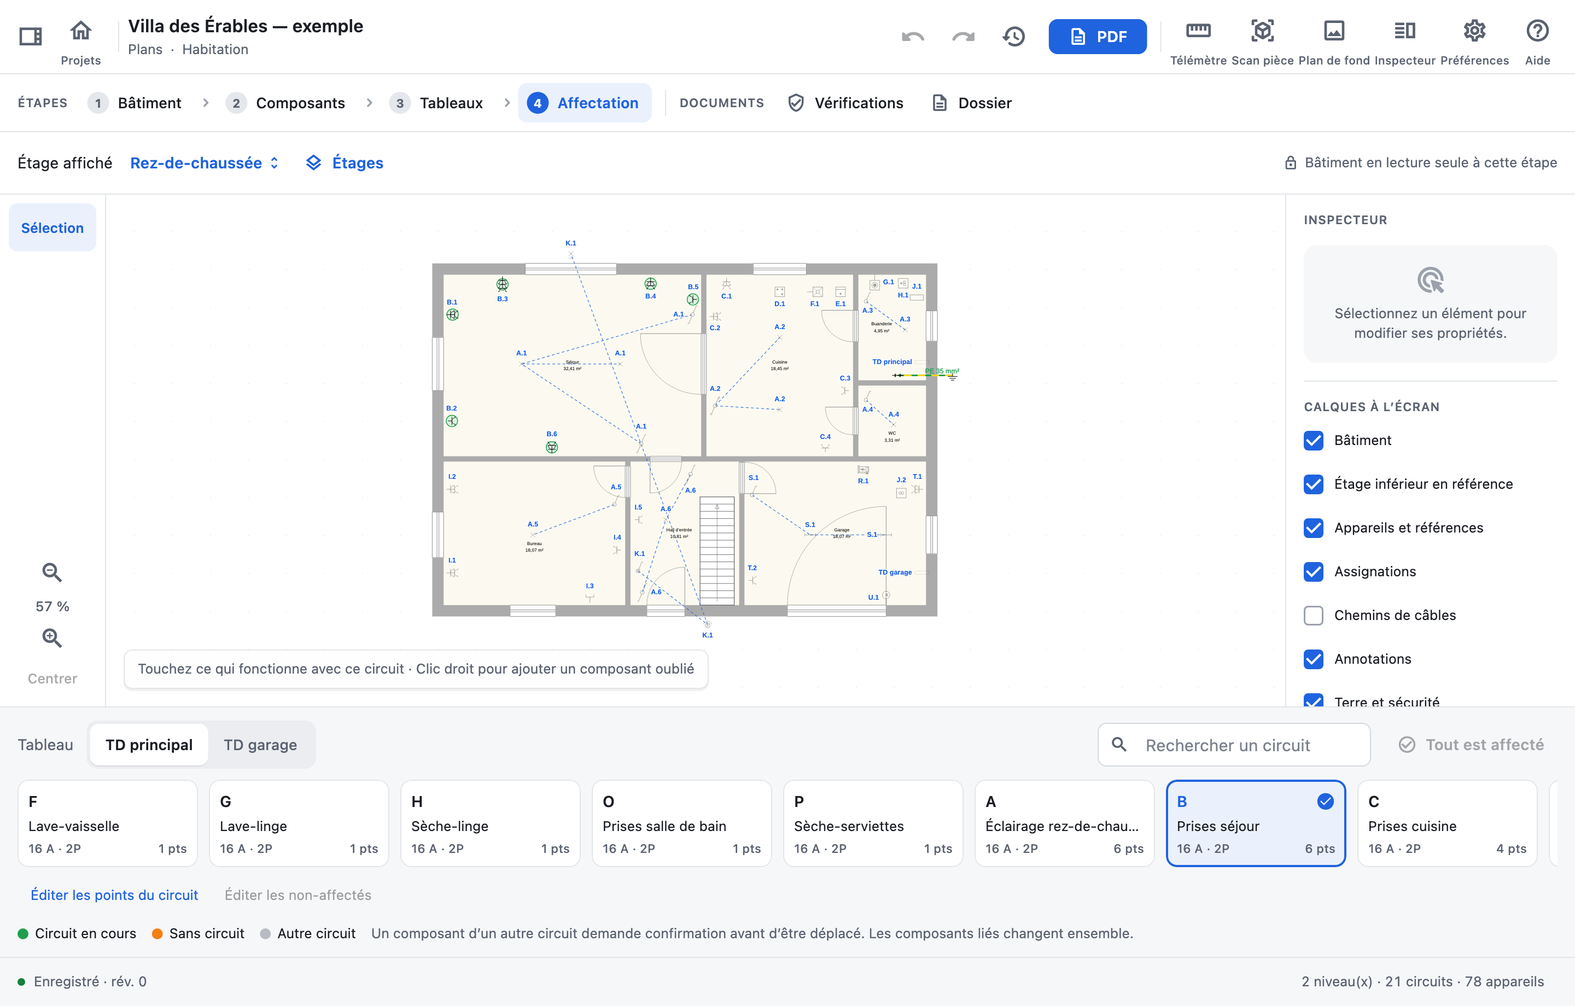Launch the Scan pièce tool
Viewport: 1575px width, 1006px height.
[x=1262, y=31]
